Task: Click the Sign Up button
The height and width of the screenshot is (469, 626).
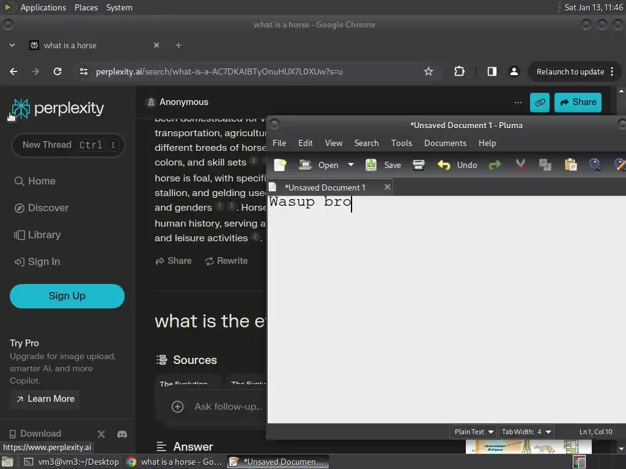Action: tap(67, 296)
